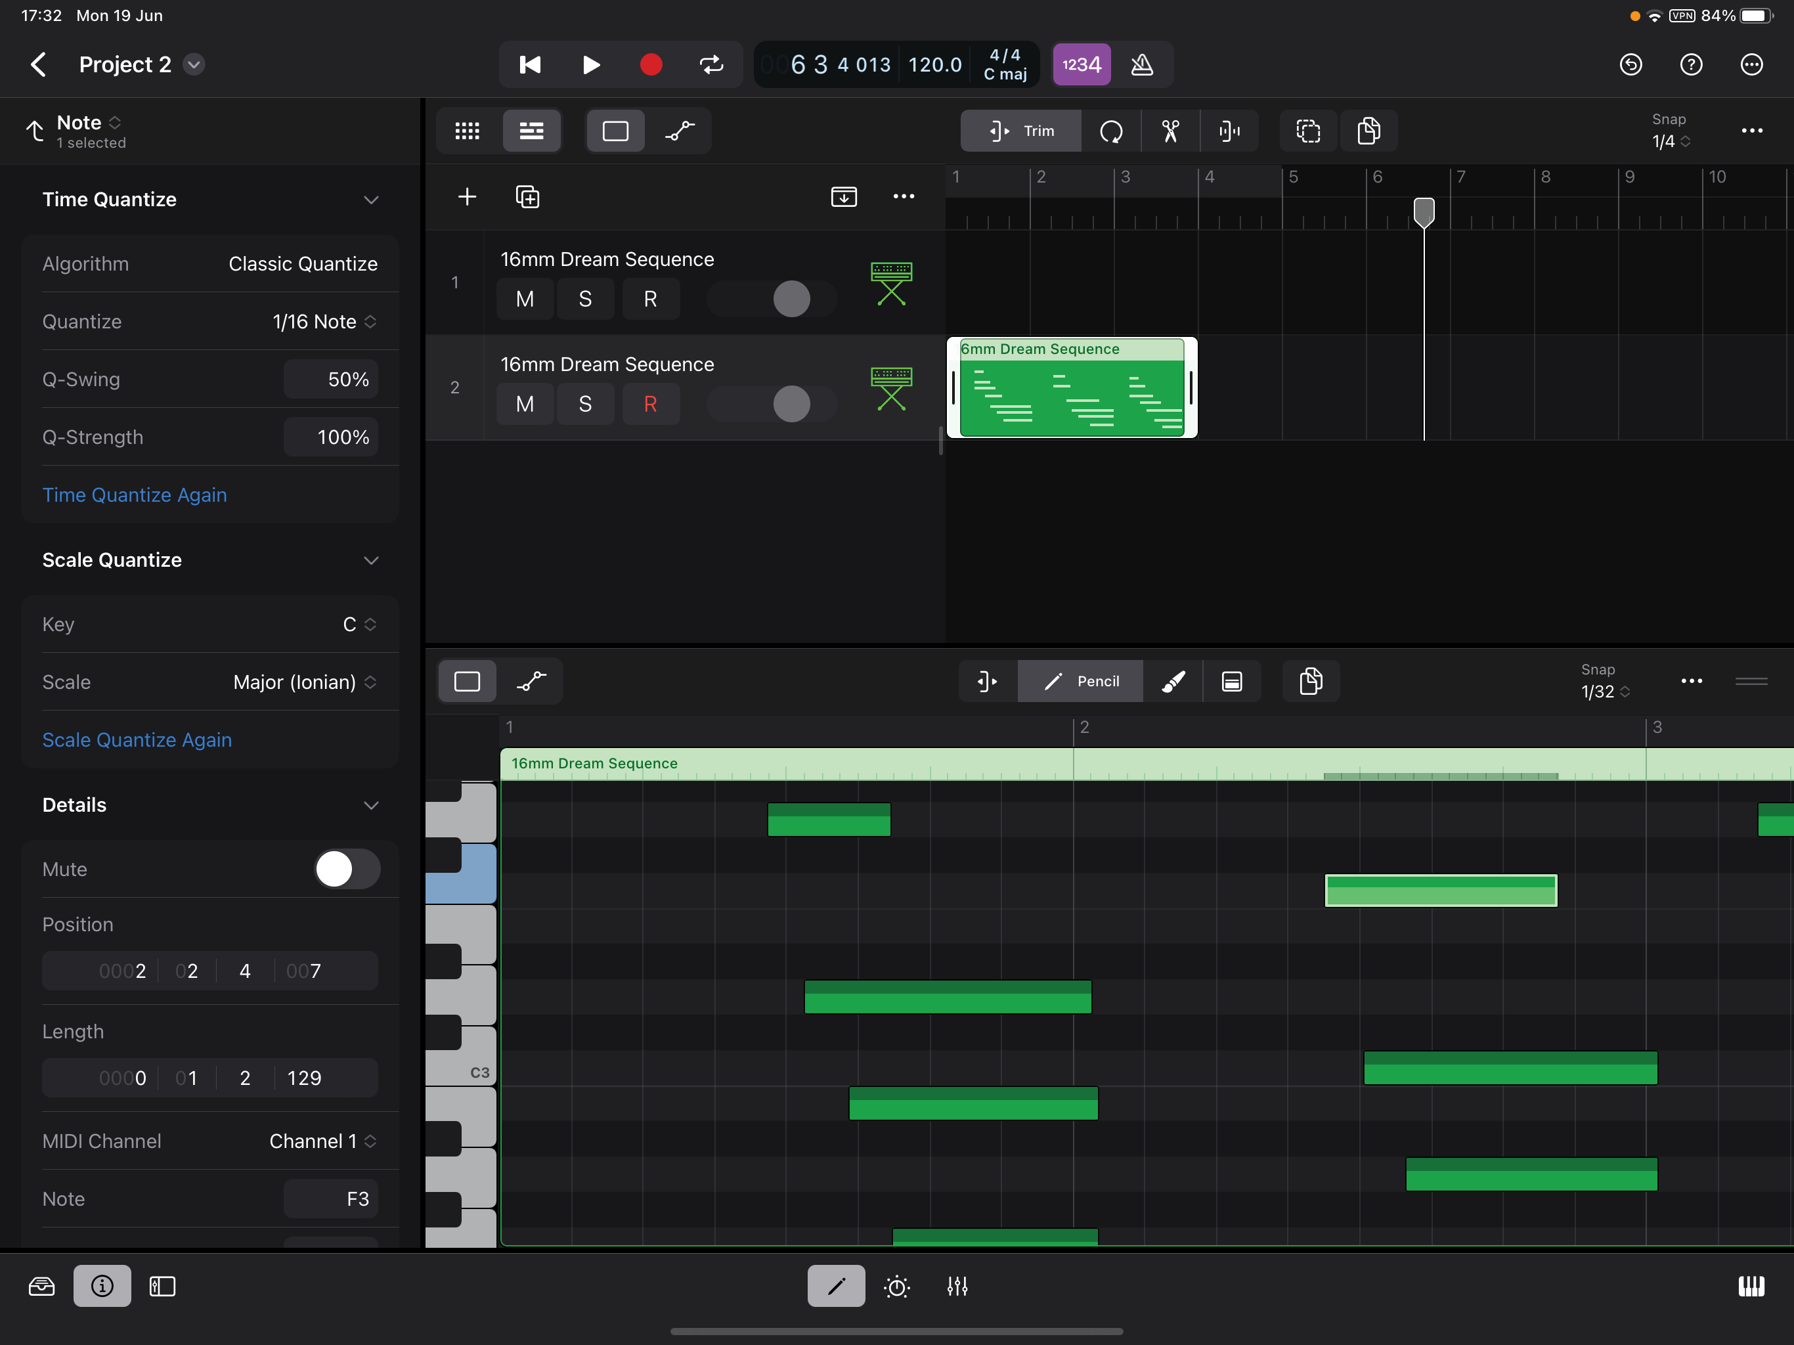Click Scale Quantize Again link
The height and width of the screenshot is (1345, 1794).
coord(137,740)
